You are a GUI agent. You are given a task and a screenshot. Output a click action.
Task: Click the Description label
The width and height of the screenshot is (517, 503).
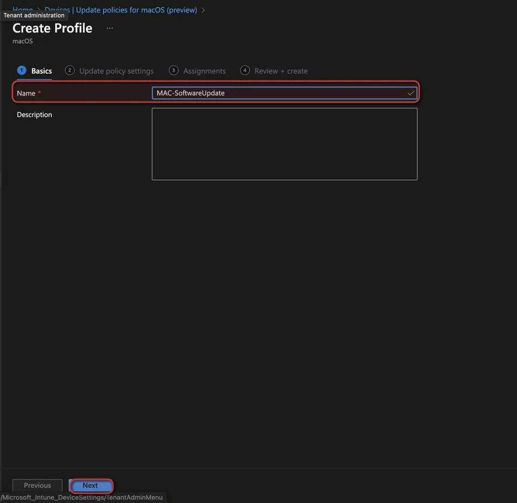click(x=34, y=115)
